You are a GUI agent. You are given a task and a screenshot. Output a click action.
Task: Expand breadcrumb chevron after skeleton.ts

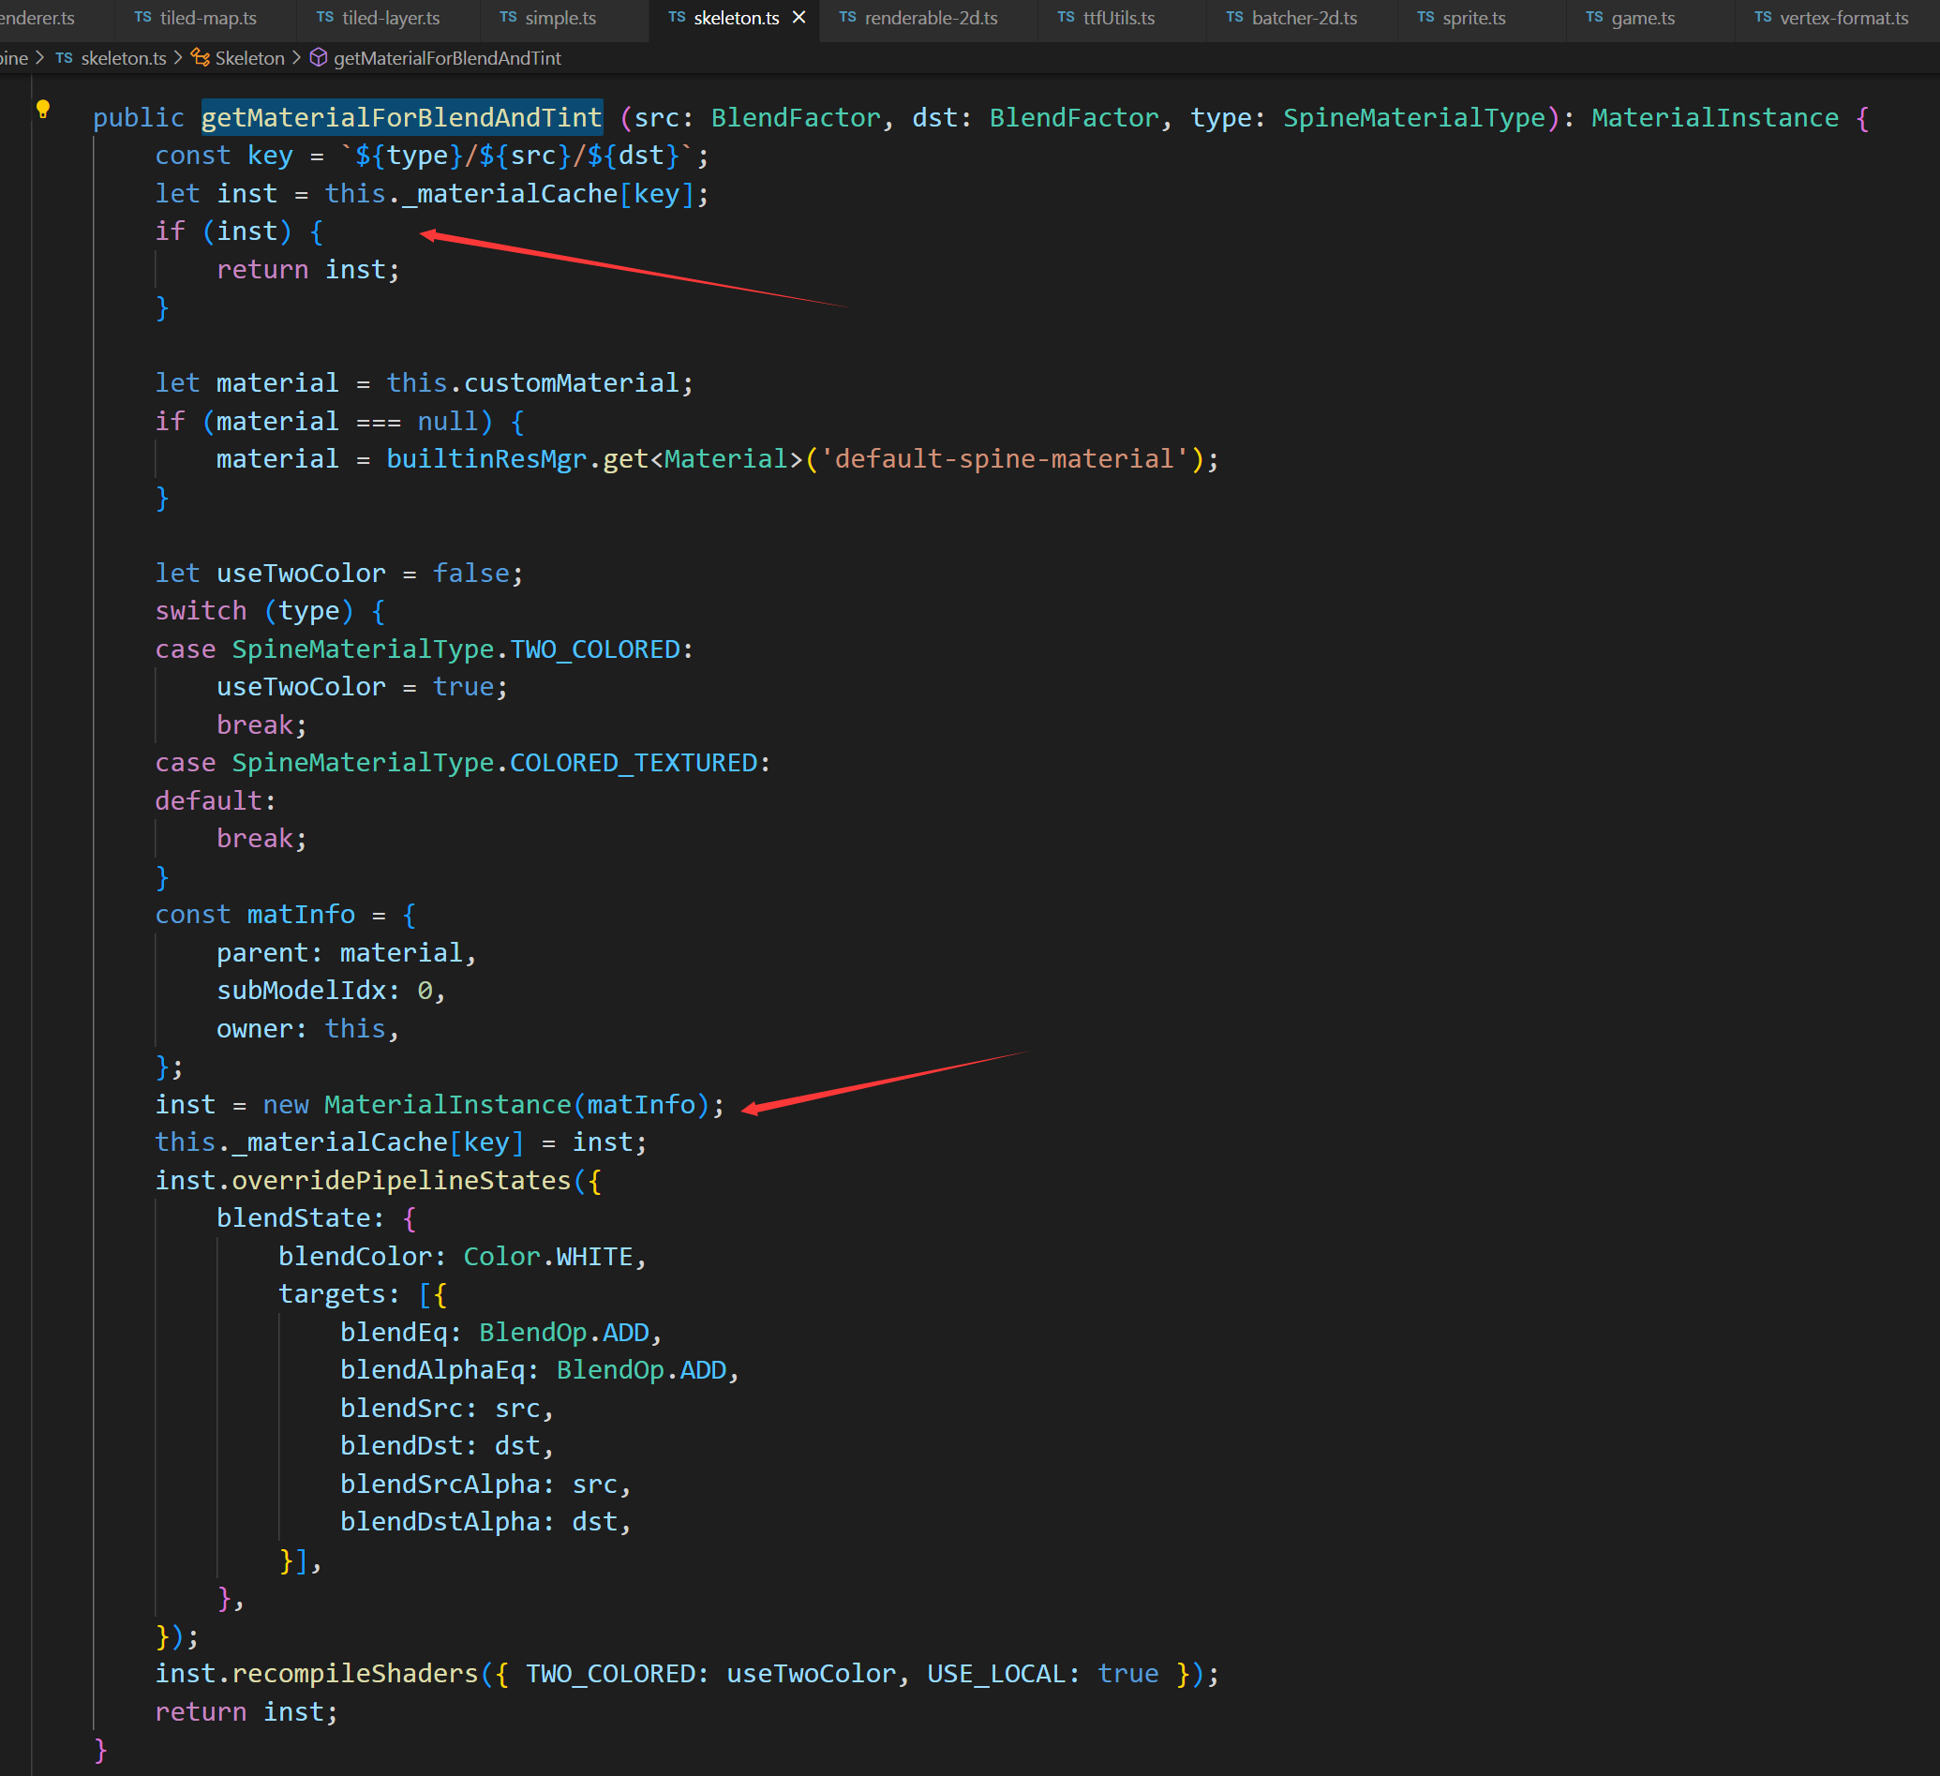178,59
